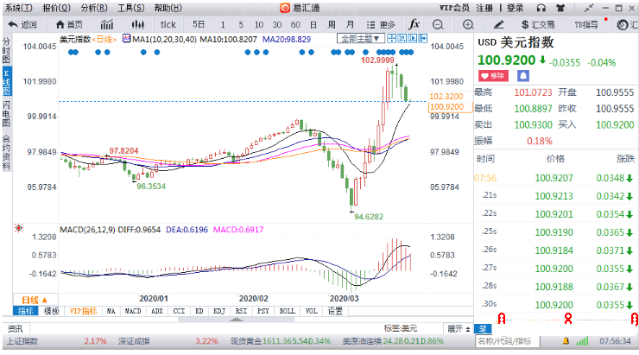
Task: Zoom in the chart with plus magnifier
Action: coord(468,25)
